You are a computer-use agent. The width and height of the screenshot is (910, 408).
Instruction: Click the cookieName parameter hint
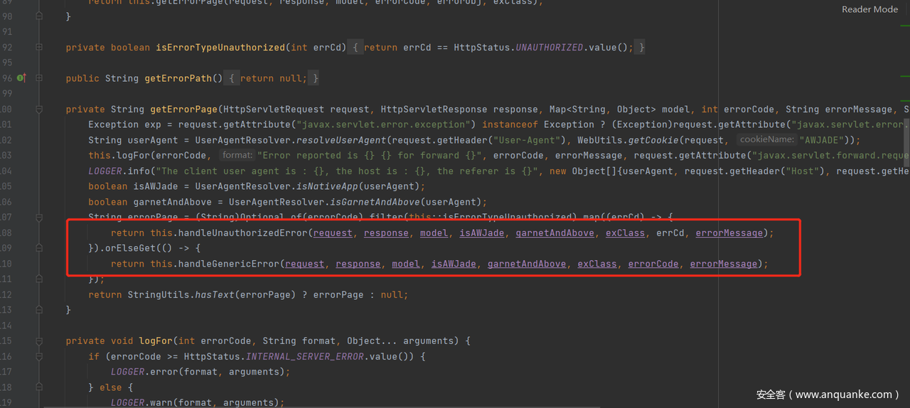(x=766, y=140)
